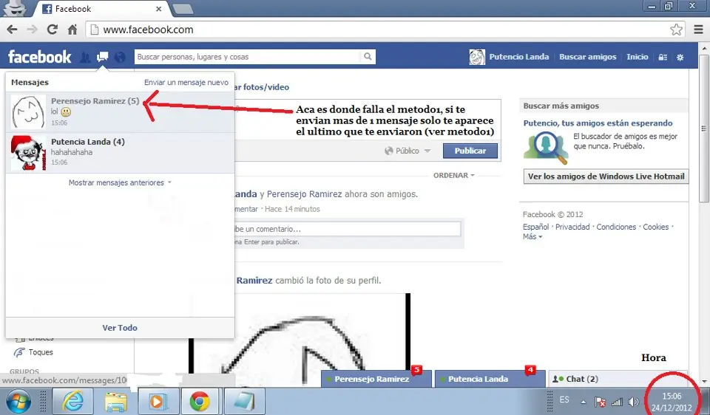Open a new browser tab
The image size is (710, 415).
[183, 9]
